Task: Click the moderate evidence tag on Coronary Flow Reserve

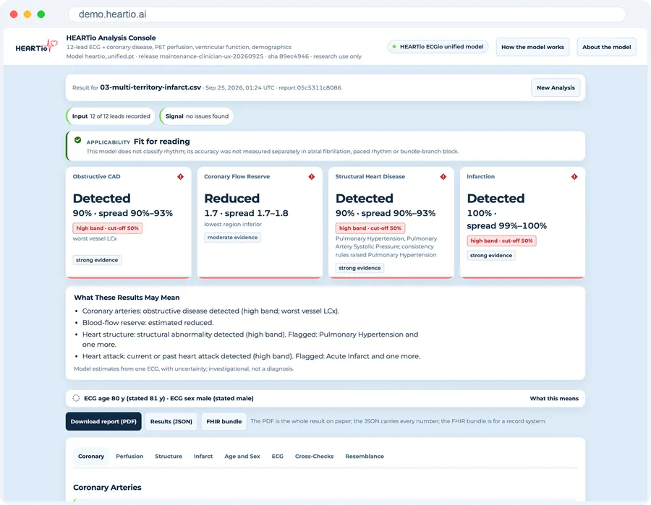Action: (x=232, y=238)
